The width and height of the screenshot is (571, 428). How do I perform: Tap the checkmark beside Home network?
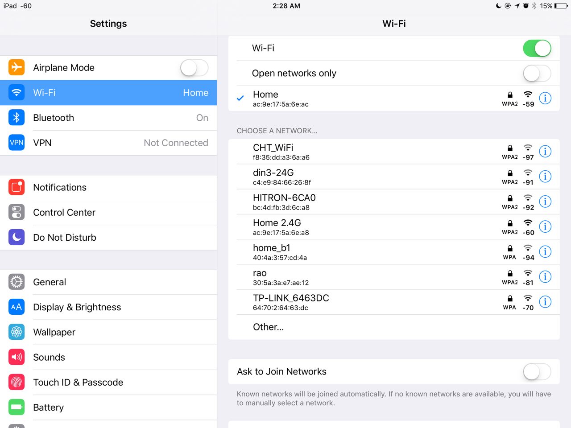tap(240, 98)
